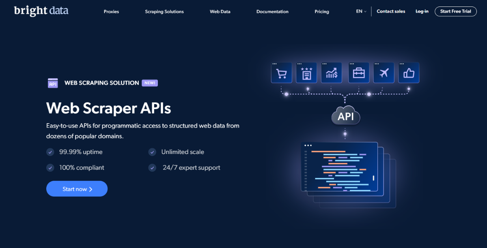The width and height of the screenshot is (487, 248).
Task: Click the Bright Data logo
Action: [x=41, y=11]
